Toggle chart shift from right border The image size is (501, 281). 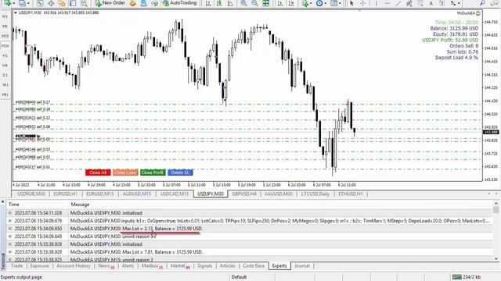pyautogui.click(x=291, y=3)
